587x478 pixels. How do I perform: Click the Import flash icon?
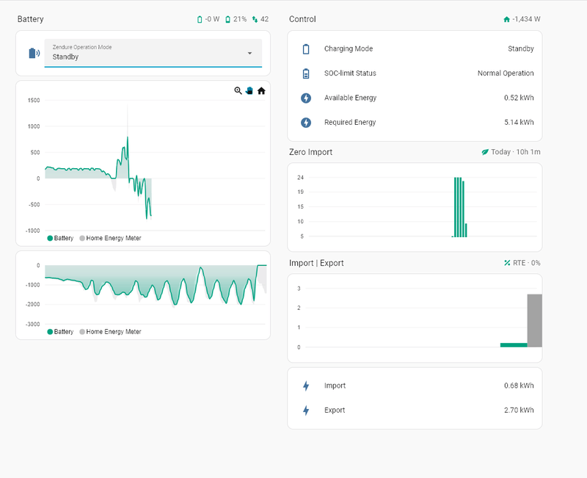306,385
